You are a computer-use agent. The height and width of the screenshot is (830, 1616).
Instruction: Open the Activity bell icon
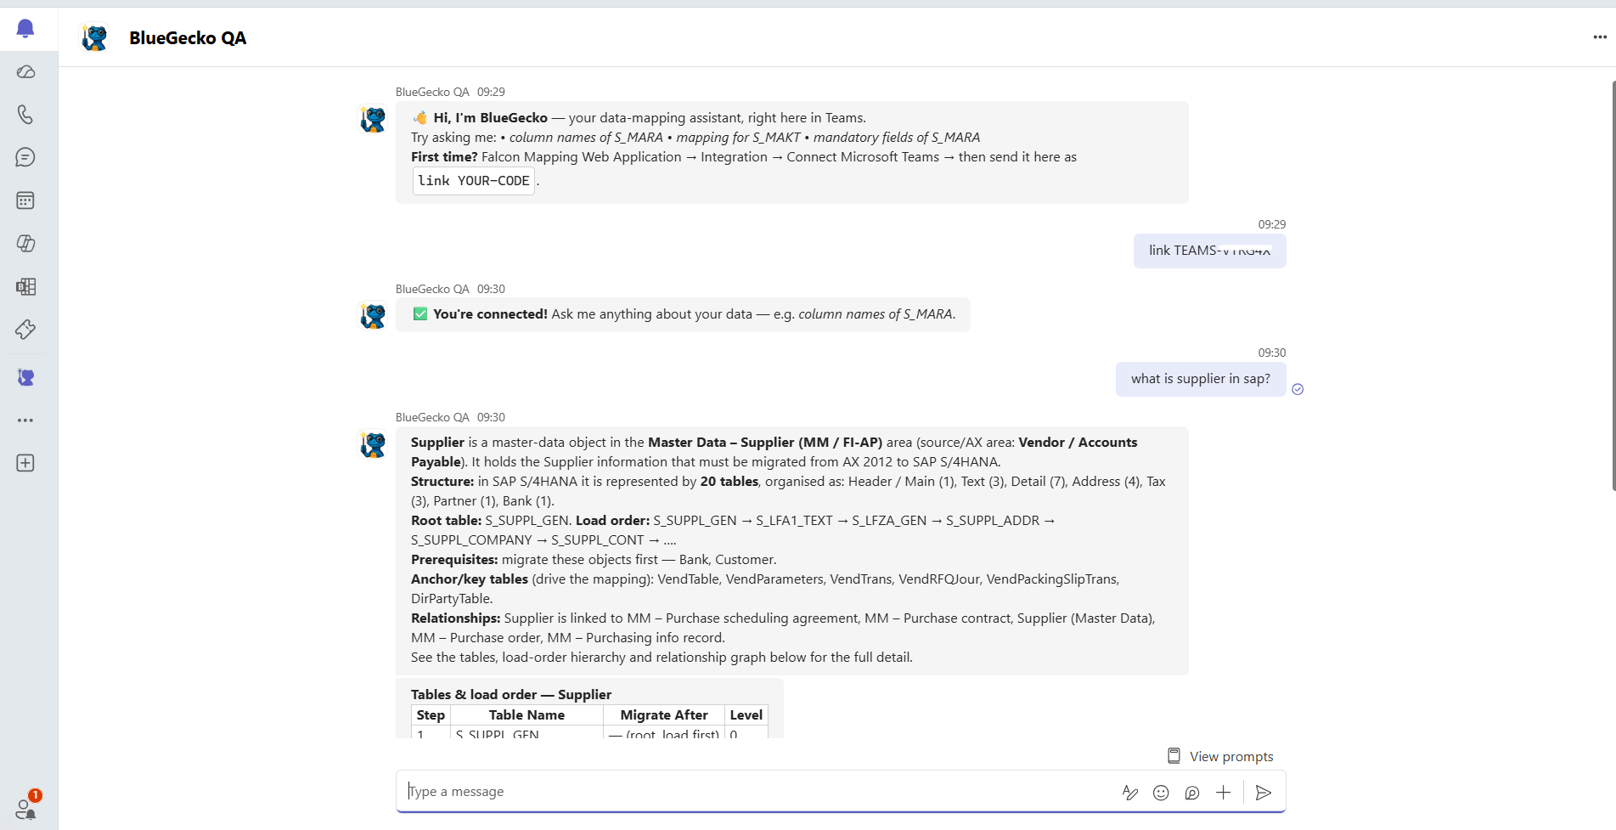25,29
